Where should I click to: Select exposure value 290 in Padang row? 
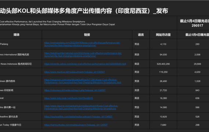197,44
